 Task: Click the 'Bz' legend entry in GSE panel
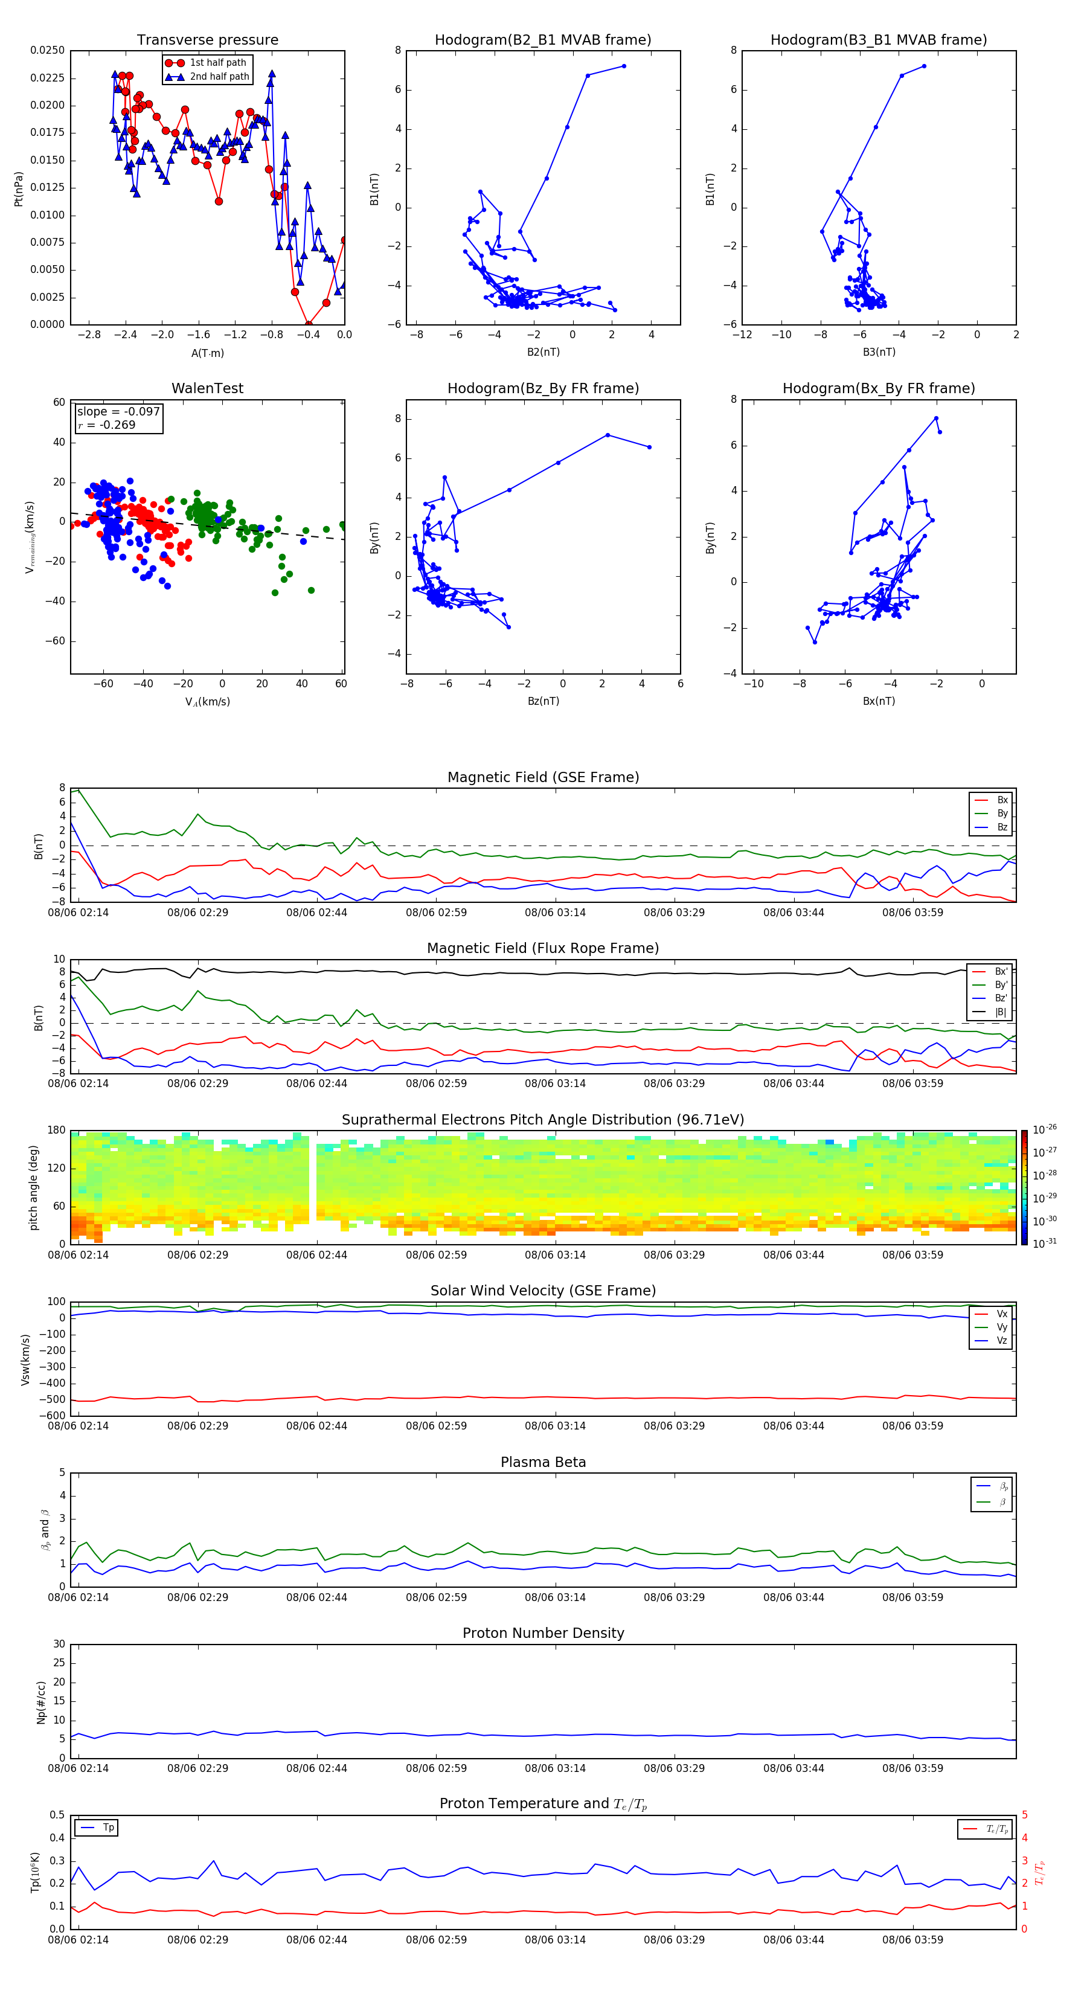coord(992,827)
